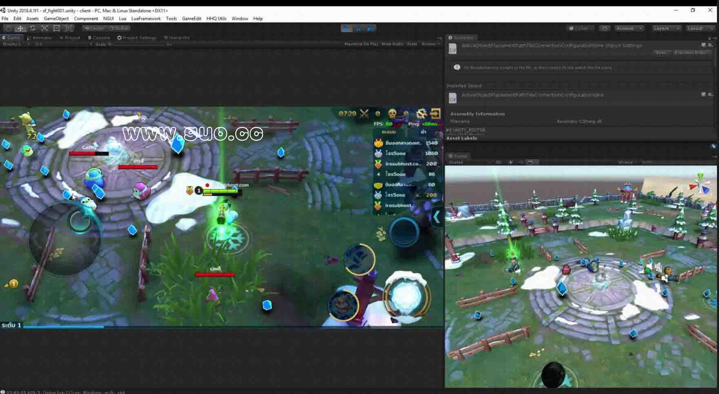Open the GameObject menu

pos(56,19)
